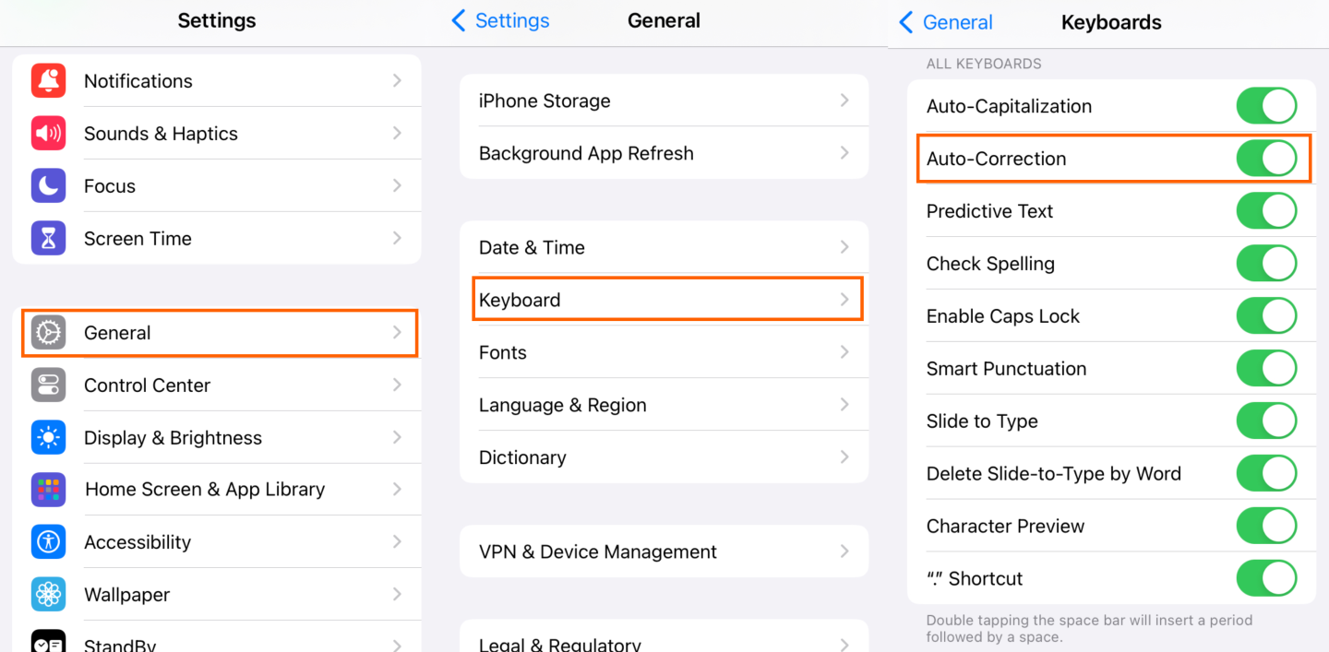Open Wallpaper settings via its icon
Viewport: 1329px width, 652px height.
click(x=48, y=595)
